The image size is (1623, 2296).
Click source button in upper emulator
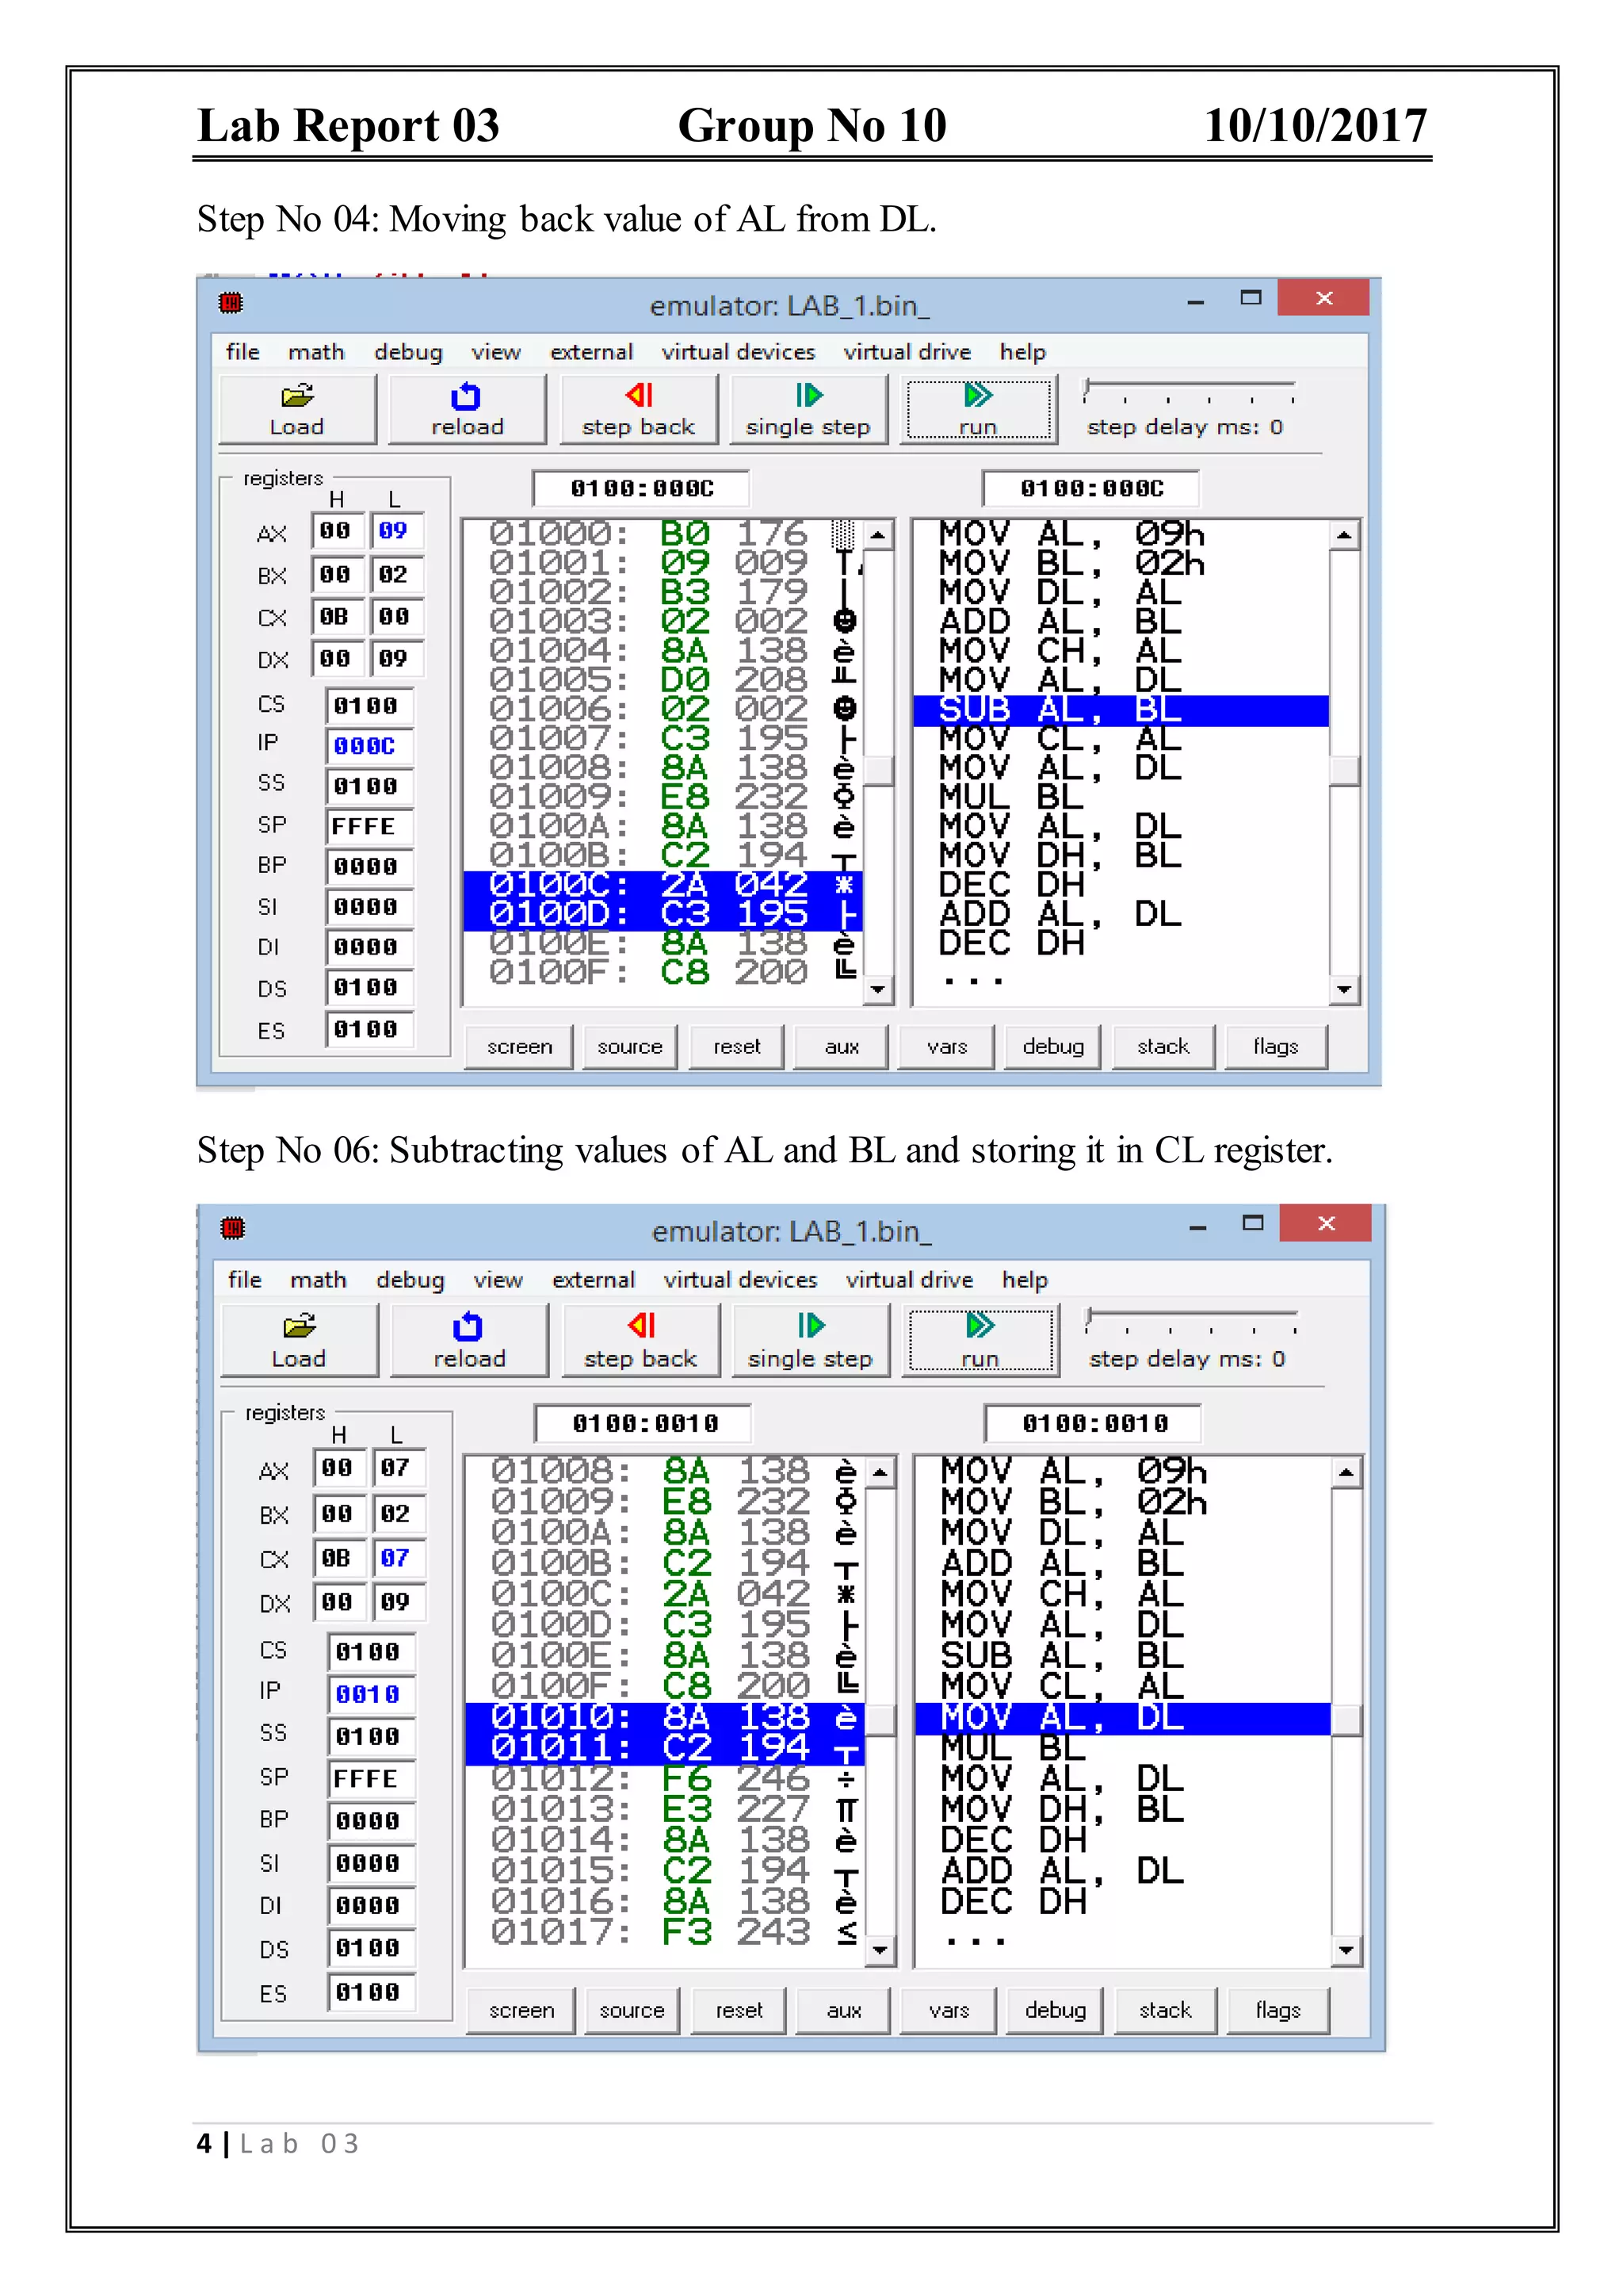point(629,1047)
